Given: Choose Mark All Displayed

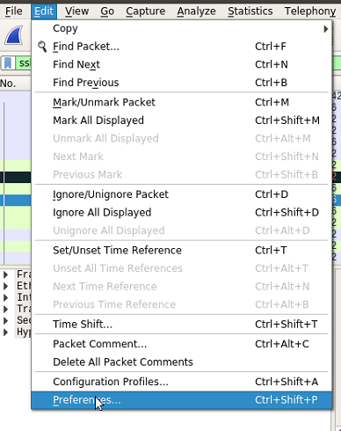Looking at the screenshot, I should tap(182, 121).
